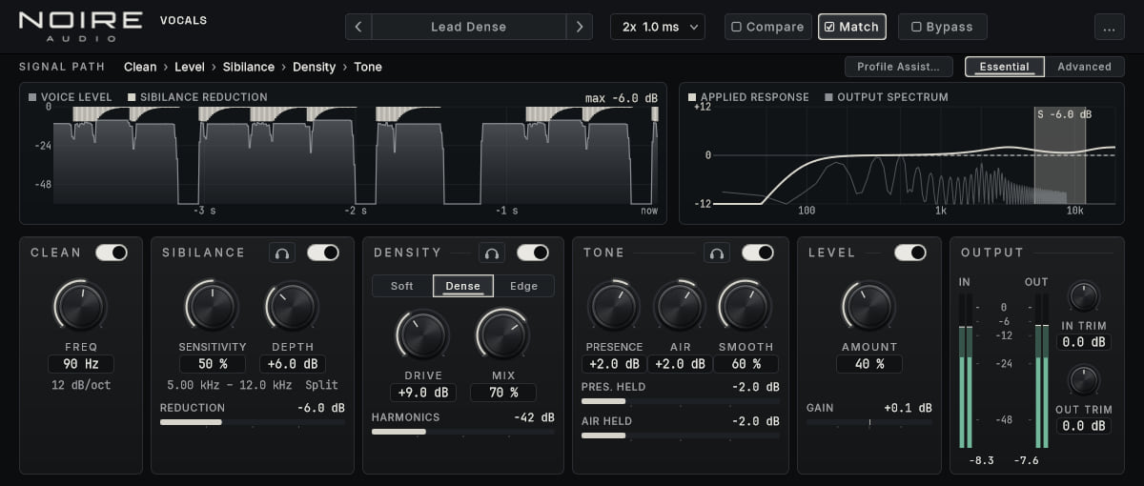Click the Density MIX knob
1144x486 pixels.
[502, 334]
